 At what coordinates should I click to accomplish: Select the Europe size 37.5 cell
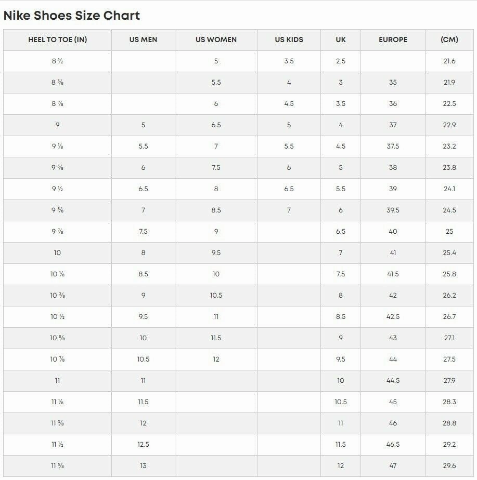[393, 146]
